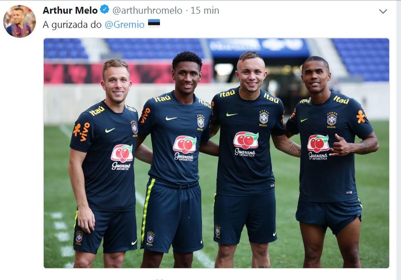The image size is (401, 280).
Task: Click the Nike swoosh on second player's shirt
Action: 171,118
